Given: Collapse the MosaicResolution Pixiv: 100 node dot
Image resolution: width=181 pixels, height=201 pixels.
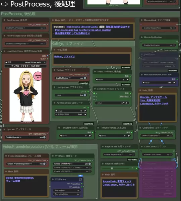Looking at the screenshot, I should click(142, 75).
